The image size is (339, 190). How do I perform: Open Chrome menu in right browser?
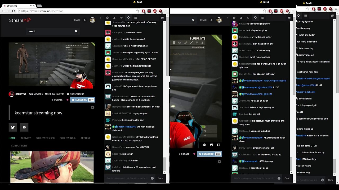coord(336,9)
